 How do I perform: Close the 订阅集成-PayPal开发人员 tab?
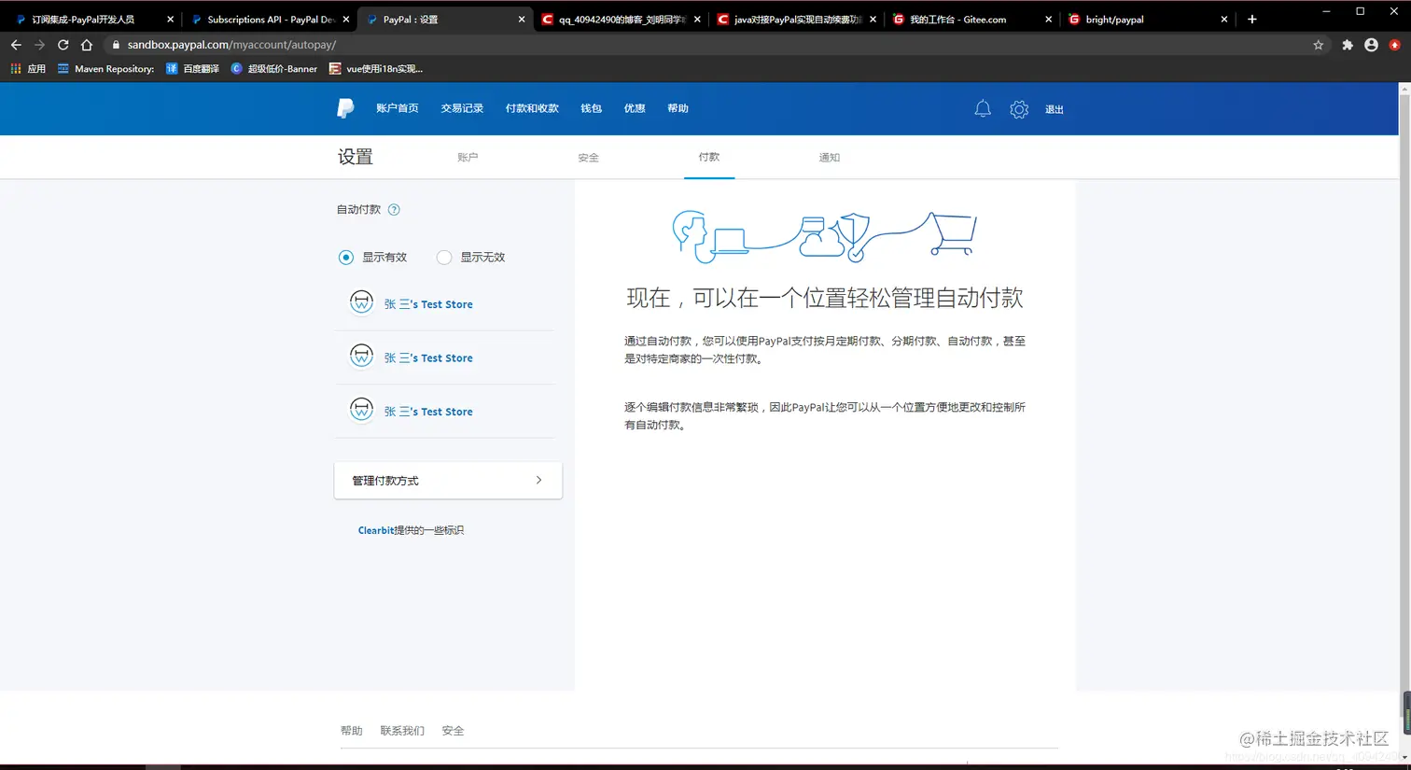pos(170,19)
